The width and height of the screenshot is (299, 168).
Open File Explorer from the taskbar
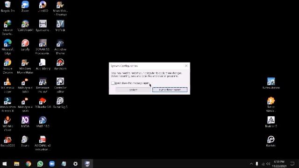(x=17, y=164)
